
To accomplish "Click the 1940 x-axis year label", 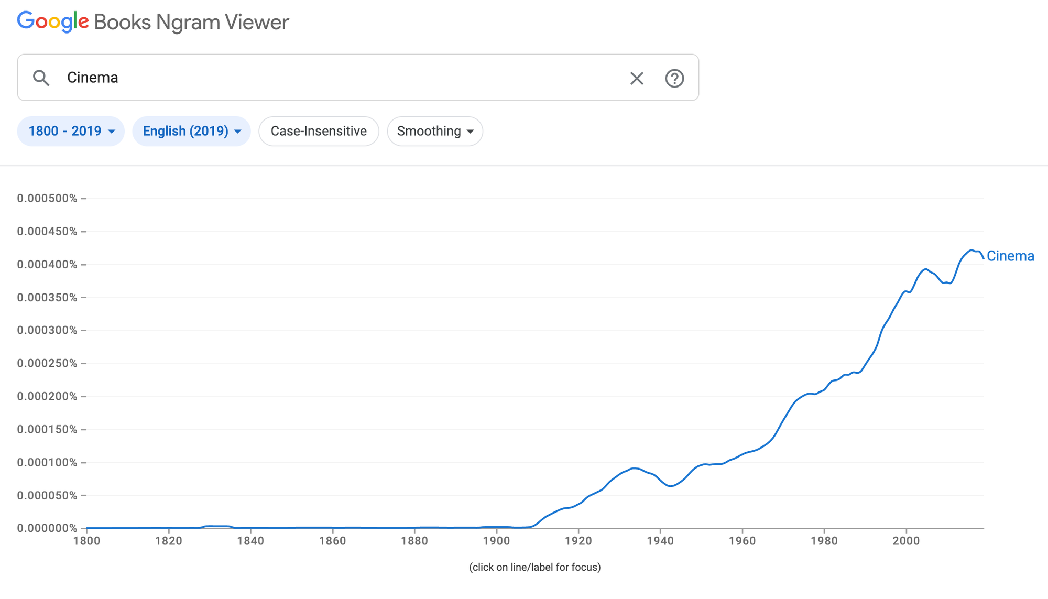I will pyautogui.click(x=660, y=541).
